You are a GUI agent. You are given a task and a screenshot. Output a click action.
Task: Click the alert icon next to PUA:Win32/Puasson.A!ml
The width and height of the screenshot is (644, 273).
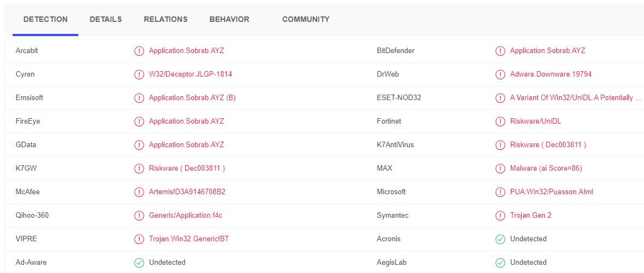[500, 192]
